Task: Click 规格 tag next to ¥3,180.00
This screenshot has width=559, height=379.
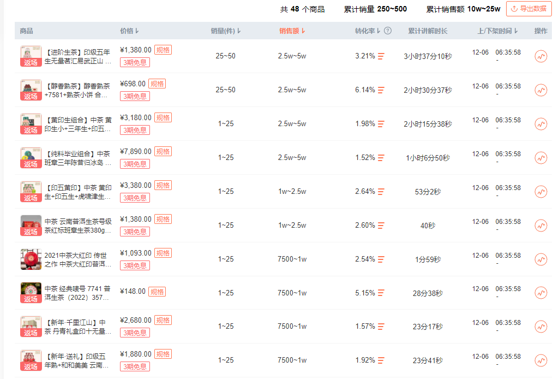Action: 163,117
